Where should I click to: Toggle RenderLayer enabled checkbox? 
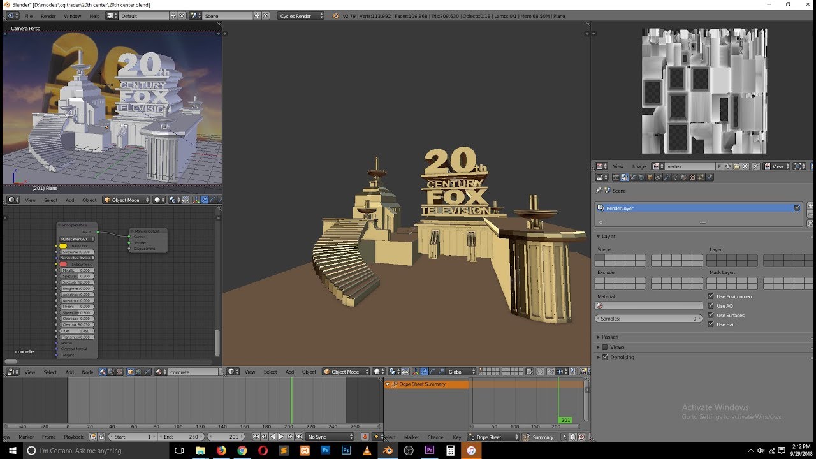pyautogui.click(x=797, y=208)
